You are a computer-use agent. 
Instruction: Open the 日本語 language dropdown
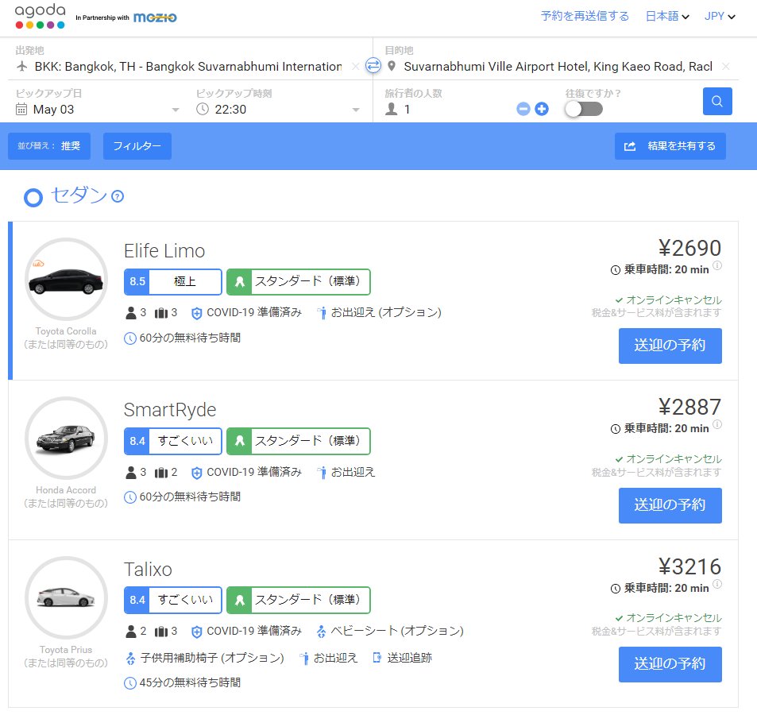667,17
